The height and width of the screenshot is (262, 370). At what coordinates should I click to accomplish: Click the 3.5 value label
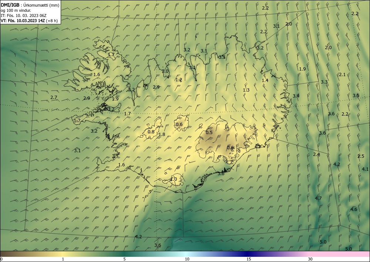click(356, 95)
